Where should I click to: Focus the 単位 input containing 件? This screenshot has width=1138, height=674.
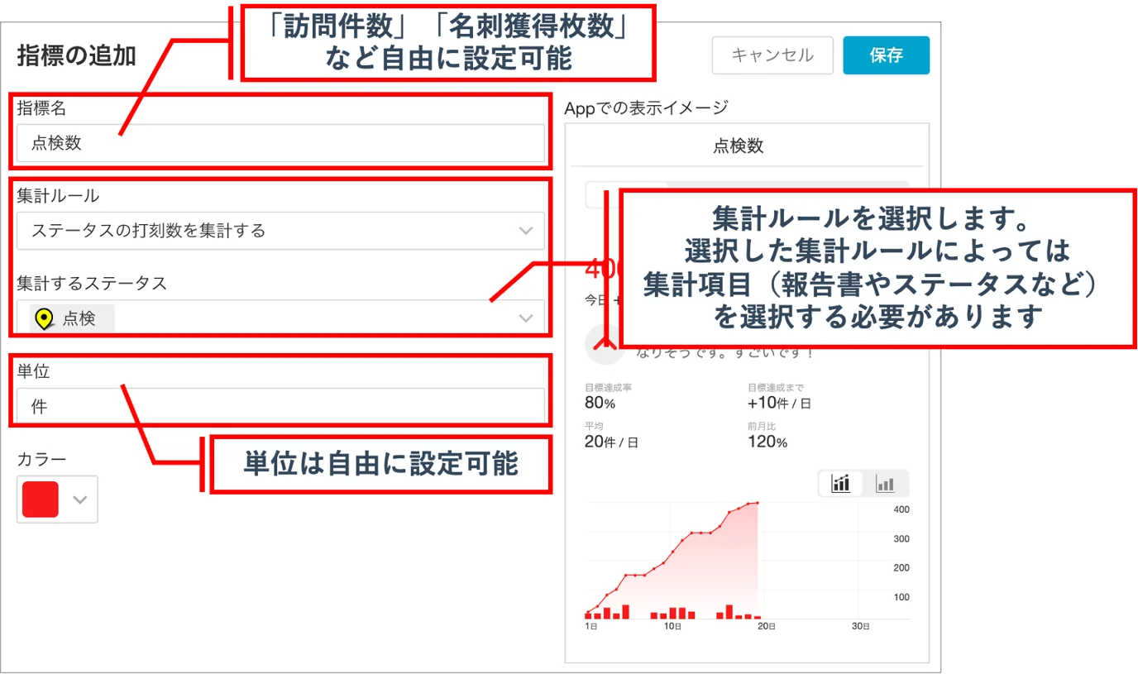(280, 406)
